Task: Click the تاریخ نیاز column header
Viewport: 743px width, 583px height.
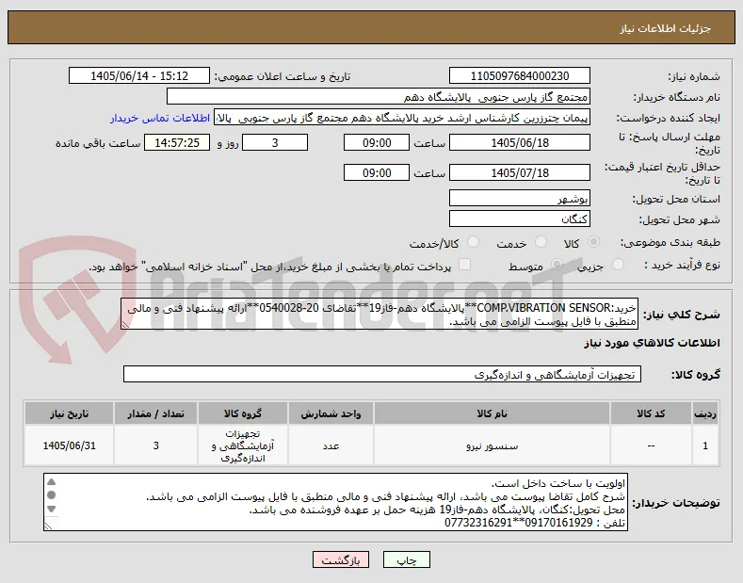Action: pyautogui.click(x=69, y=413)
